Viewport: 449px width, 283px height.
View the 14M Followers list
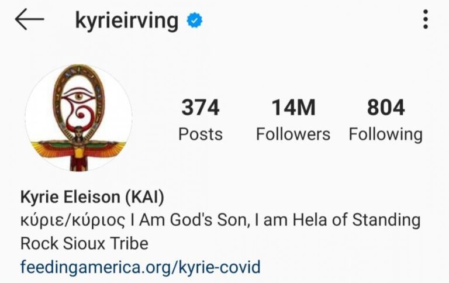(293, 120)
